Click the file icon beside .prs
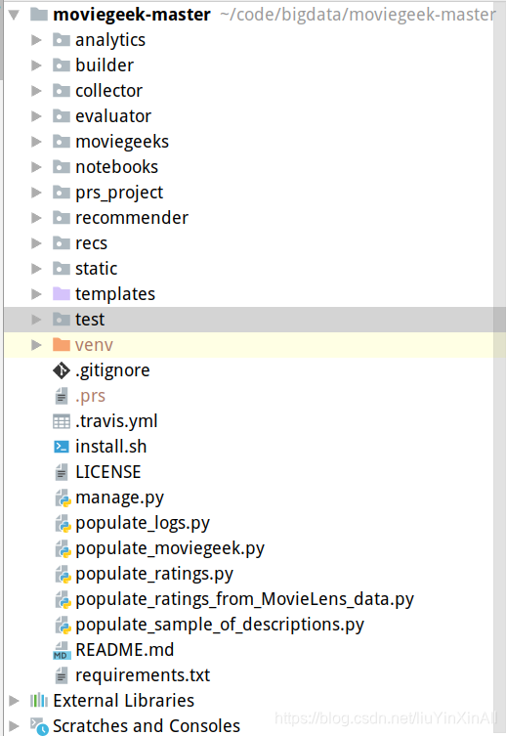 click(x=61, y=396)
